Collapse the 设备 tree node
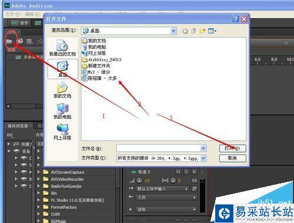The width and height of the screenshot is (294, 223). [x=9, y=151]
